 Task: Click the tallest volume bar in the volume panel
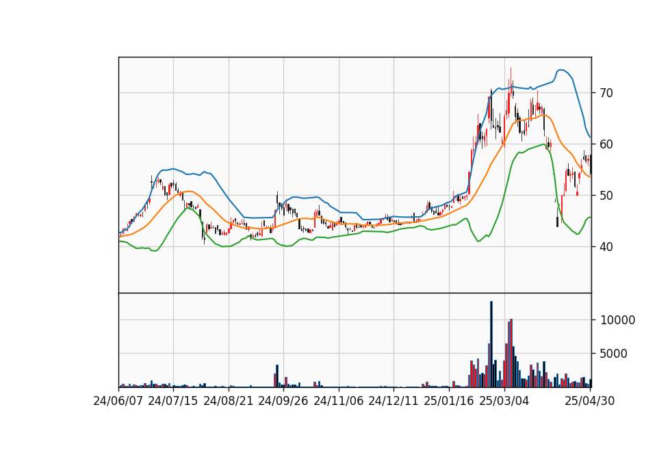coord(491,344)
